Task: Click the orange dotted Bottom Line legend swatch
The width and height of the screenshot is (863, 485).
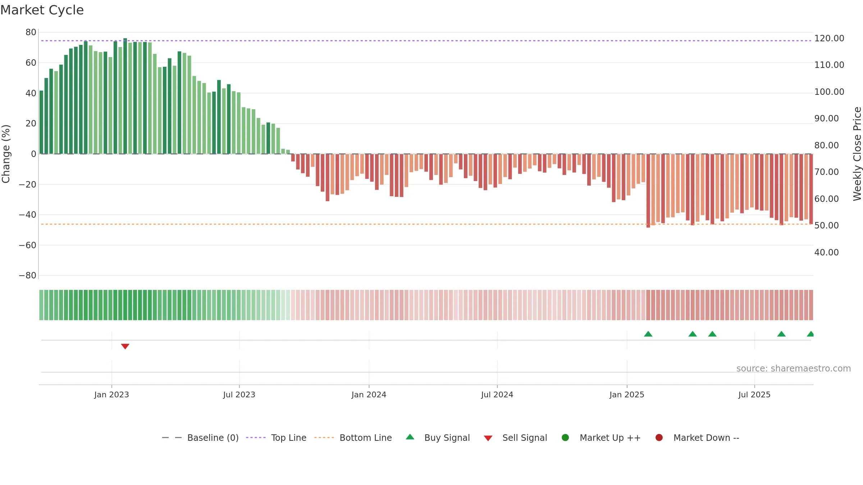Action: pyautogui.click(x=324, y=438)
